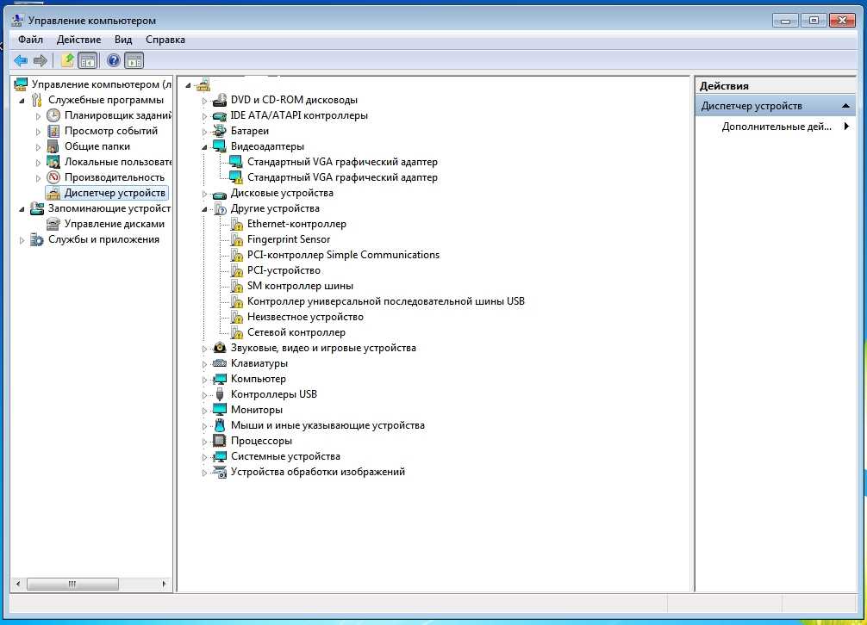
Task: Click the Батареи category icon
Action: click(x=220, y=131)
